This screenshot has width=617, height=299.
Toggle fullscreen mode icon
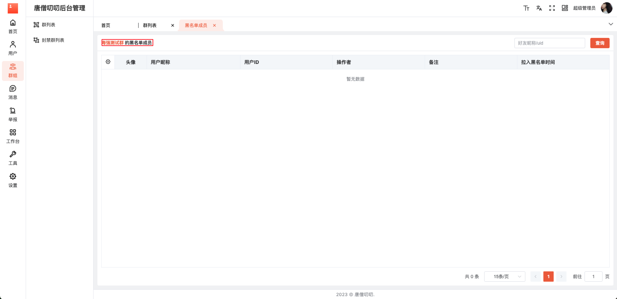click(x=552, y=8)
